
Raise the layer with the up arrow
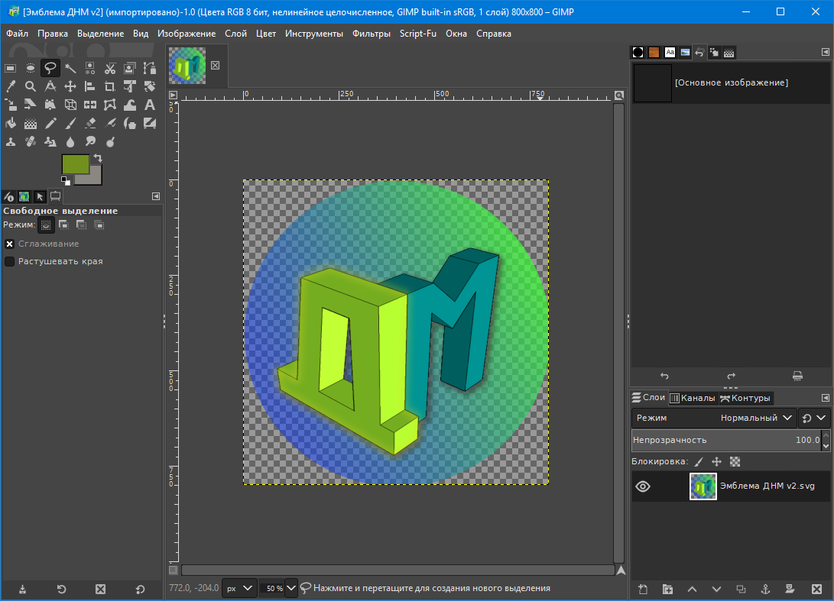(x=692, y=589)
